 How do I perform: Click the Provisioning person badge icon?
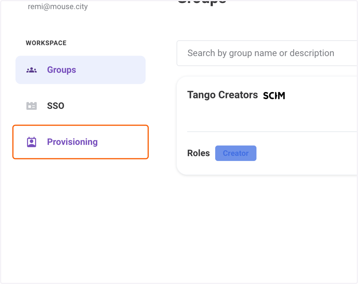click(31, 142)
